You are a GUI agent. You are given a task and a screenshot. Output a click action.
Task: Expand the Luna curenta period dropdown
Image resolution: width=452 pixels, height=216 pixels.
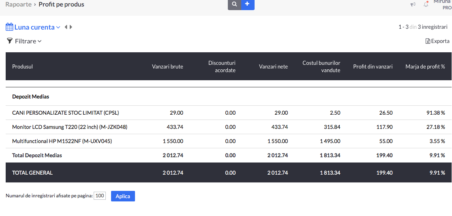pos(58,28)
